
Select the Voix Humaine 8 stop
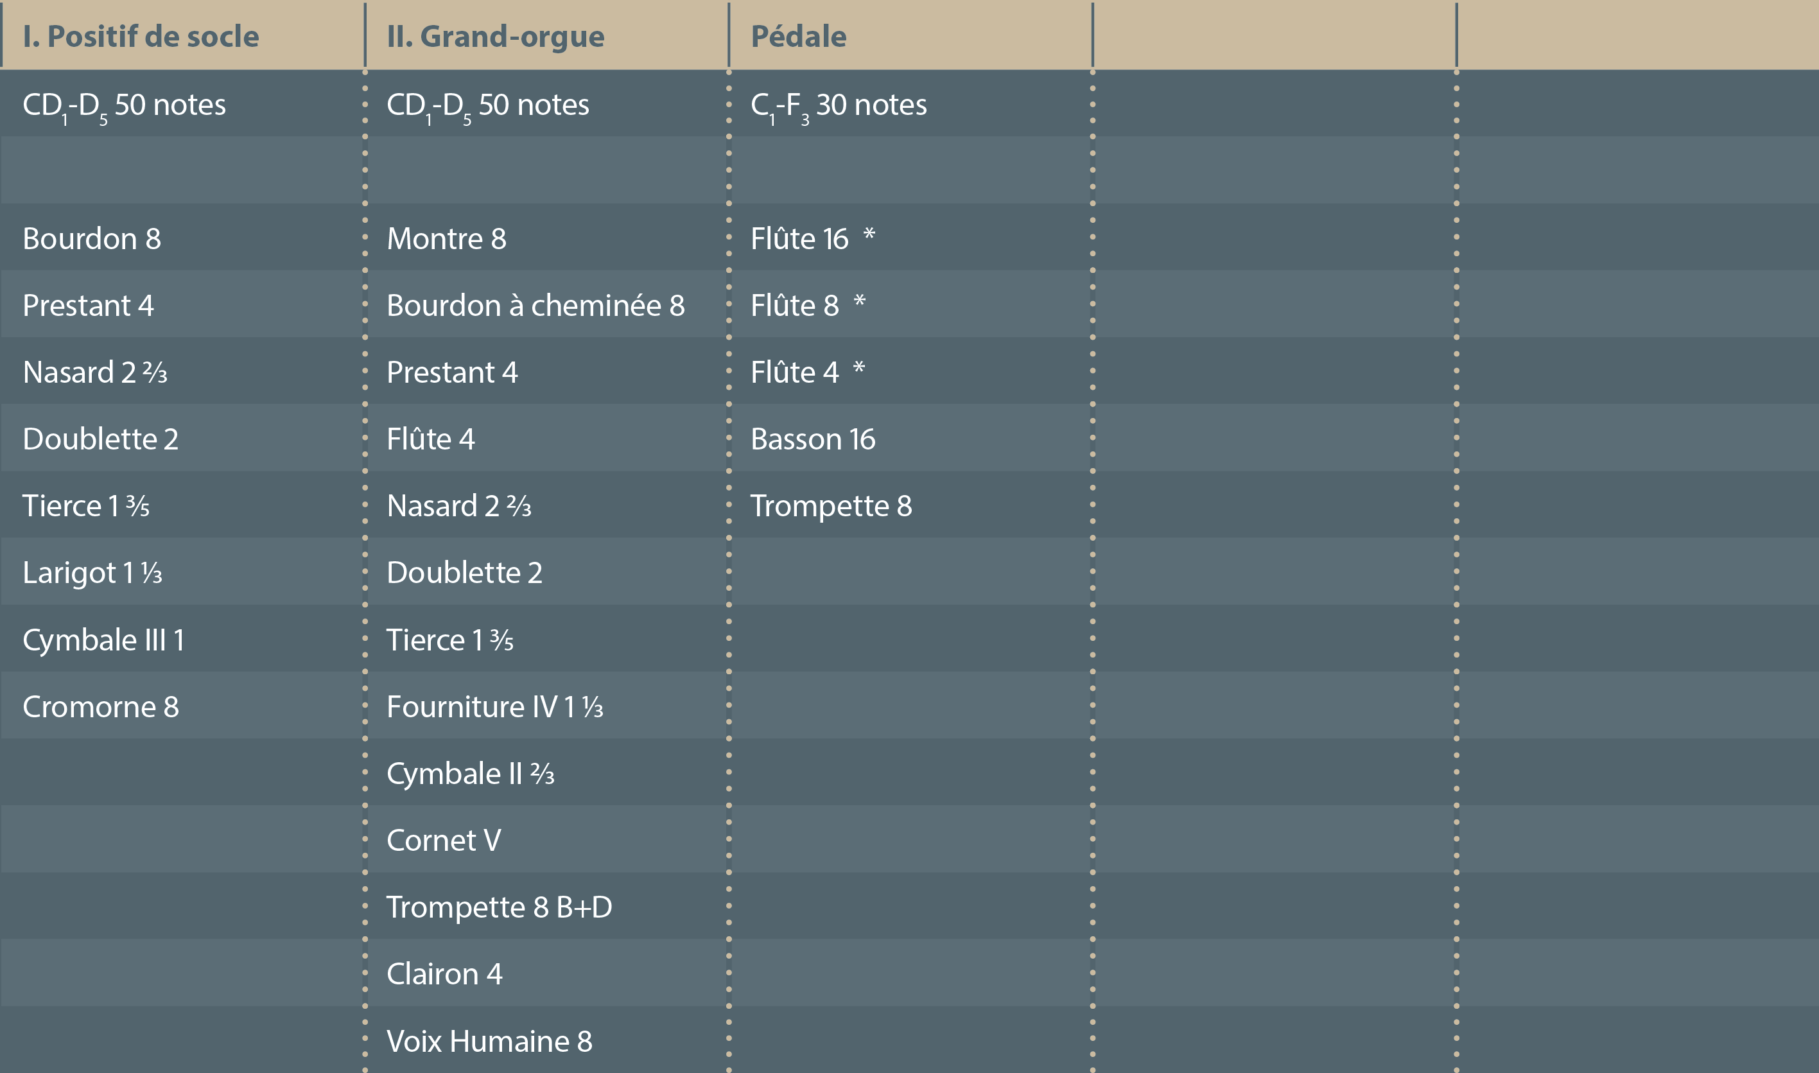point(489,1041)
